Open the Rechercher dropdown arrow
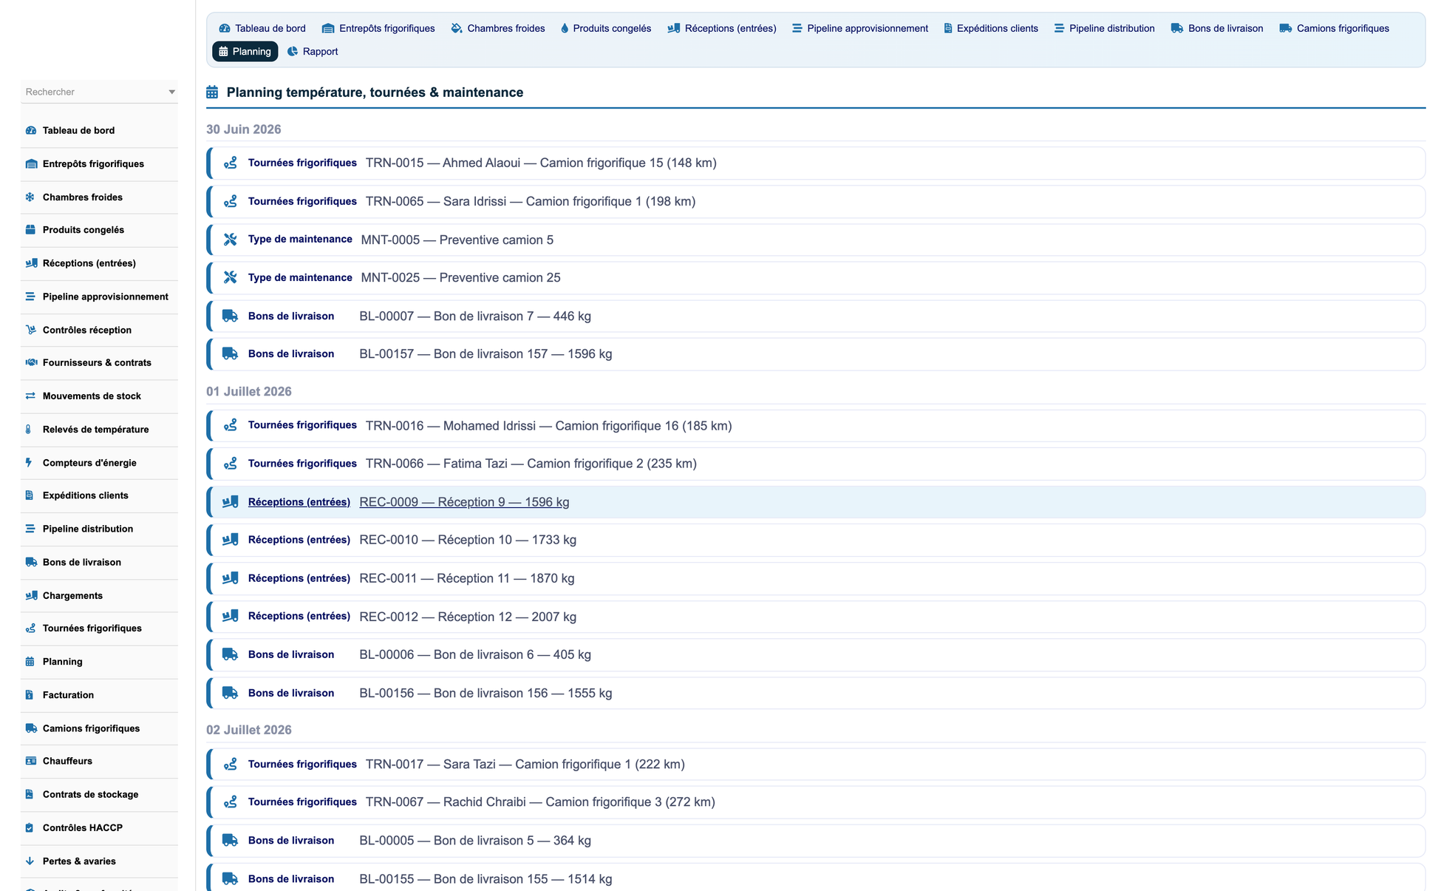Viewport: 1438px width, 891px height. point(171,92)
